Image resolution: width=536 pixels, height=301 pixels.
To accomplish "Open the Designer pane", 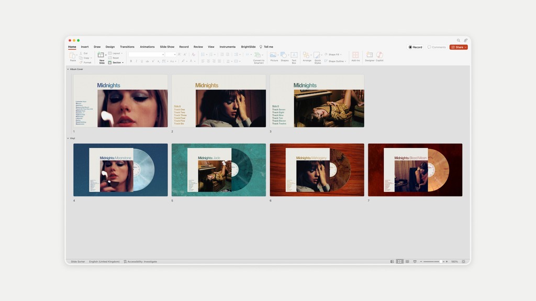I will [x=370, y=55].
